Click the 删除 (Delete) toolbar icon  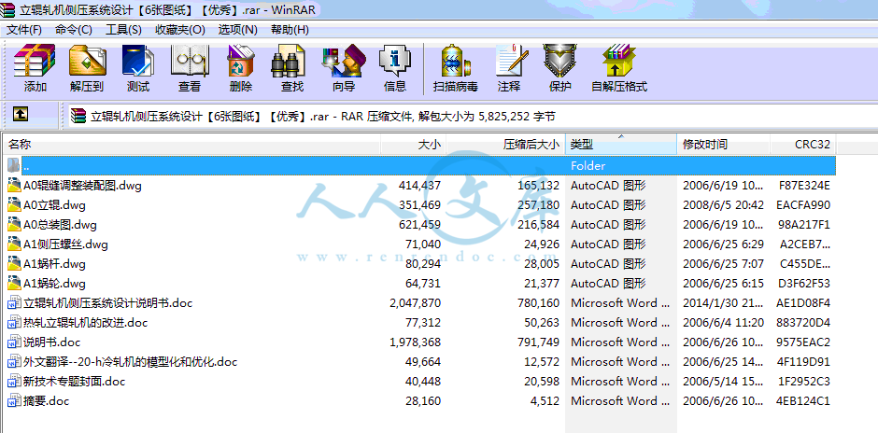point(241,61)
